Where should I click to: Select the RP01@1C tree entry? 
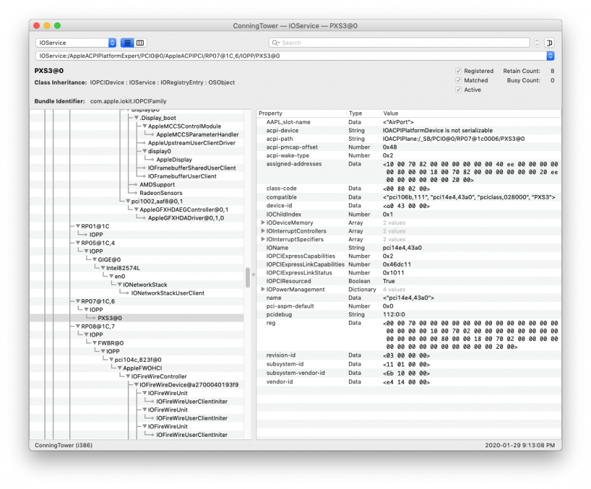95,226
